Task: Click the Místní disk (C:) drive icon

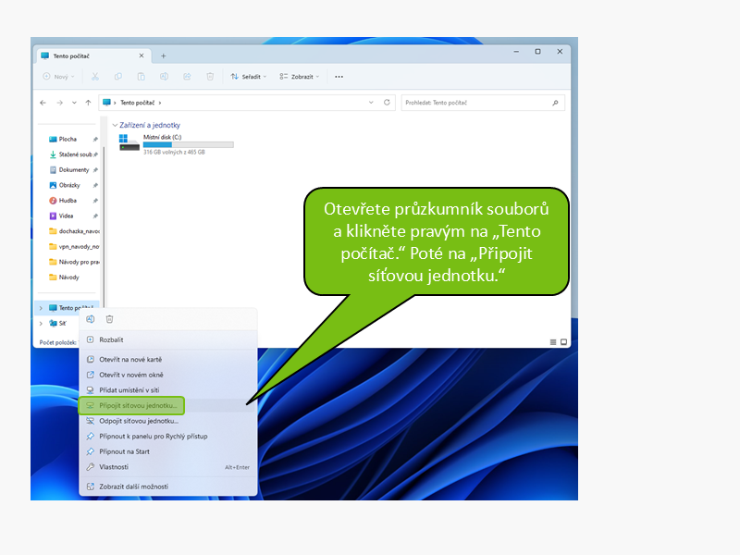Action: pyautogui.click(x=129, y=143)
